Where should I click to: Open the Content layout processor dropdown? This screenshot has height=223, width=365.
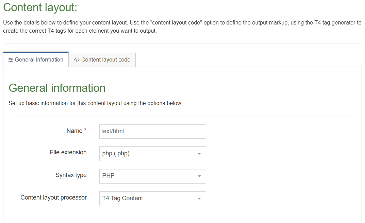click(x=152, y=199)
